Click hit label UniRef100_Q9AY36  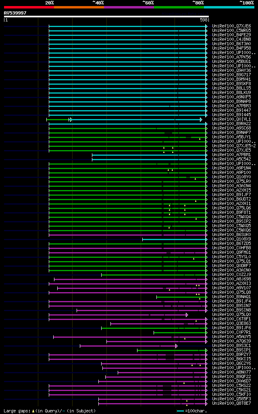click(232, 71)
